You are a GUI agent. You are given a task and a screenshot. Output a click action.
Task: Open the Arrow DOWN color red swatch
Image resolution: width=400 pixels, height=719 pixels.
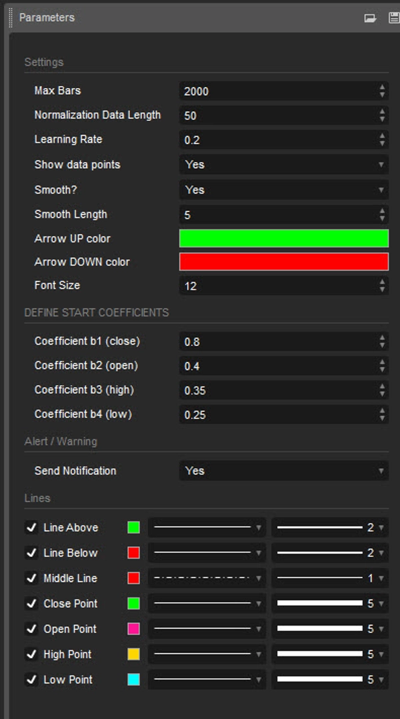click(283, 262)
